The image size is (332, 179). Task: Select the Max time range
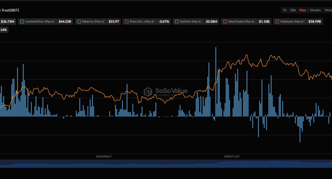(303, 10)
